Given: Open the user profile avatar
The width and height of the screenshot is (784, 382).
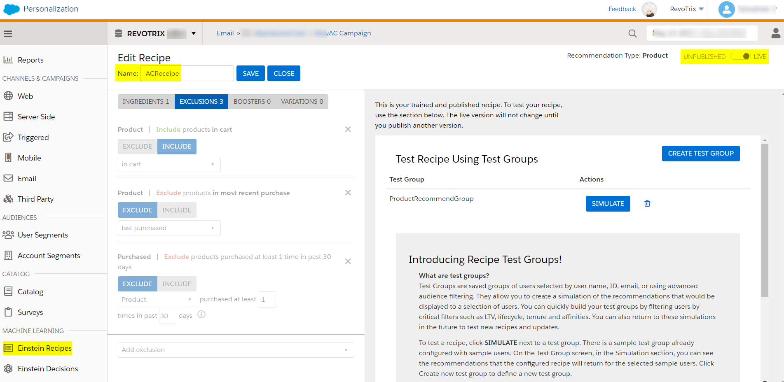Looking at the screenshot, I should pyautogui.click(x=726, y=9).
